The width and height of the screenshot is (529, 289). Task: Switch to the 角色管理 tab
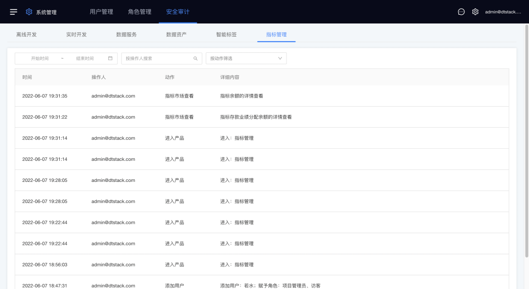tap(140, 12)
